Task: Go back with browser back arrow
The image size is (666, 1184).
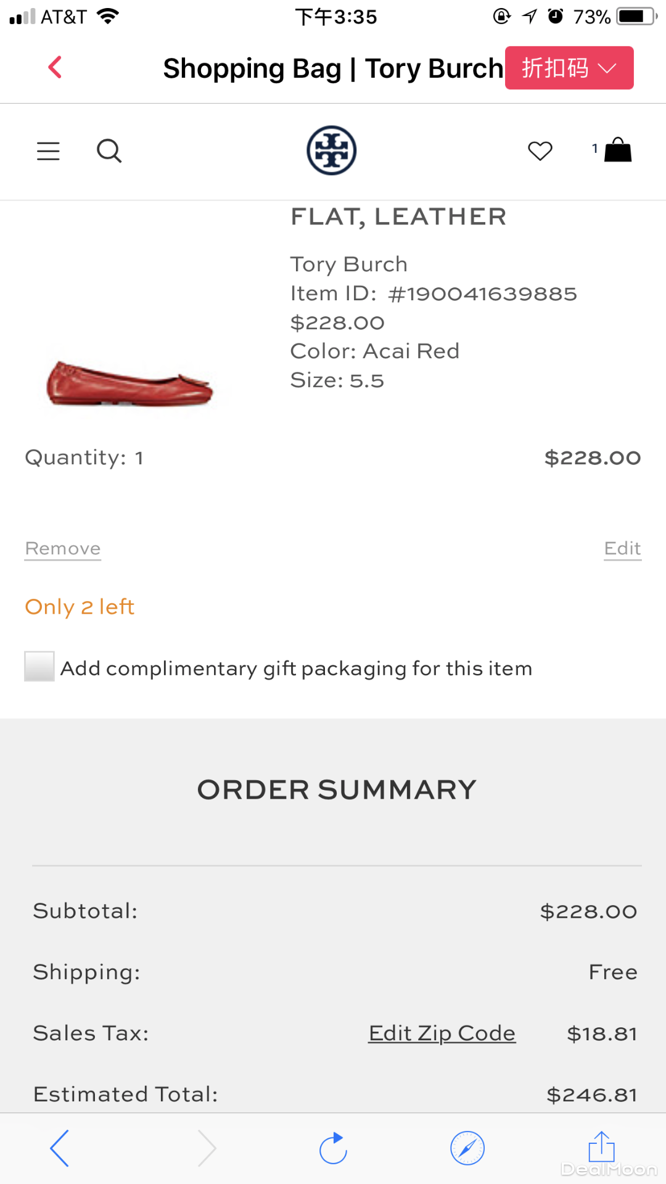Action: click(60, 1148)
